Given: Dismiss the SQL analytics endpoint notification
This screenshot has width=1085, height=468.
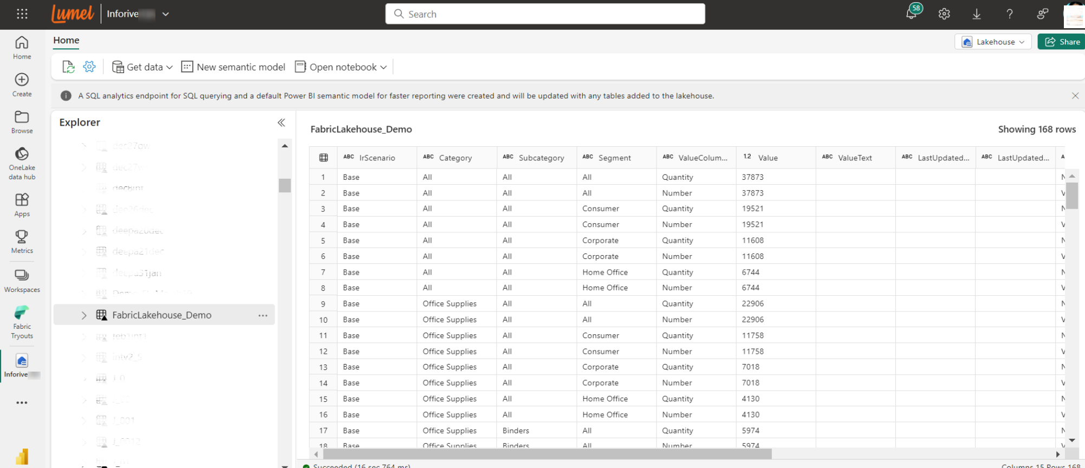Looking at the screenshot, I should tap(1075, 96).
